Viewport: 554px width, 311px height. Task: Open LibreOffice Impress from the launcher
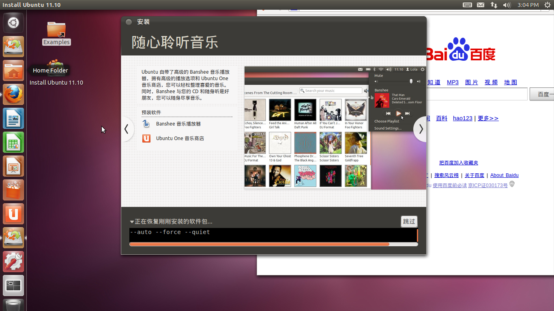(x=13, y=166)
